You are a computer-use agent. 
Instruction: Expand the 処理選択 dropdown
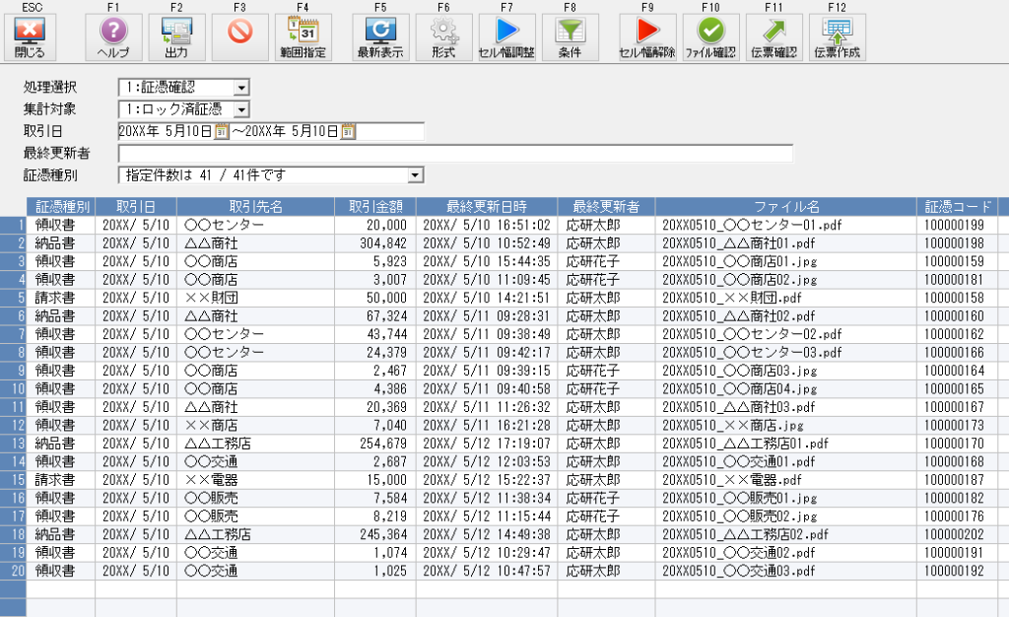coord(241,88)
